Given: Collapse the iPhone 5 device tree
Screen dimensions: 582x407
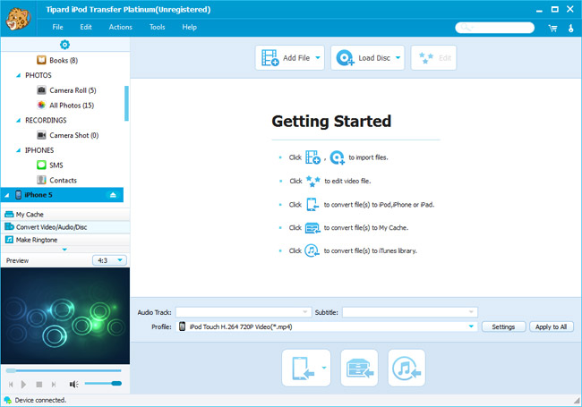Looking at the screenshot, I should [x=6, y=195].
